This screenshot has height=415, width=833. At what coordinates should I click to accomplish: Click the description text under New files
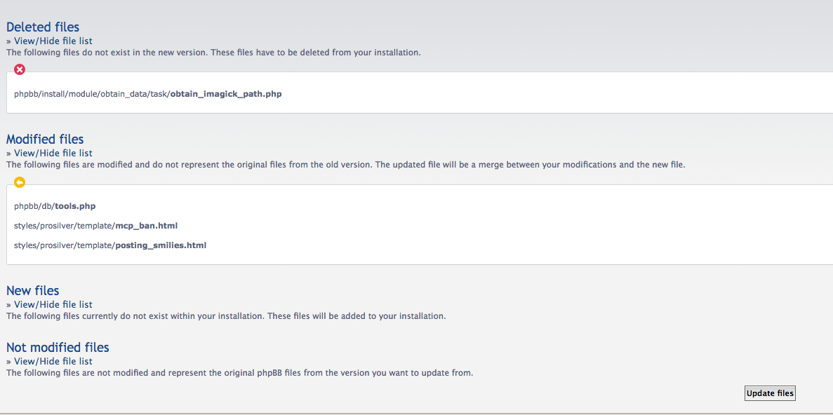tap(226, 316)
